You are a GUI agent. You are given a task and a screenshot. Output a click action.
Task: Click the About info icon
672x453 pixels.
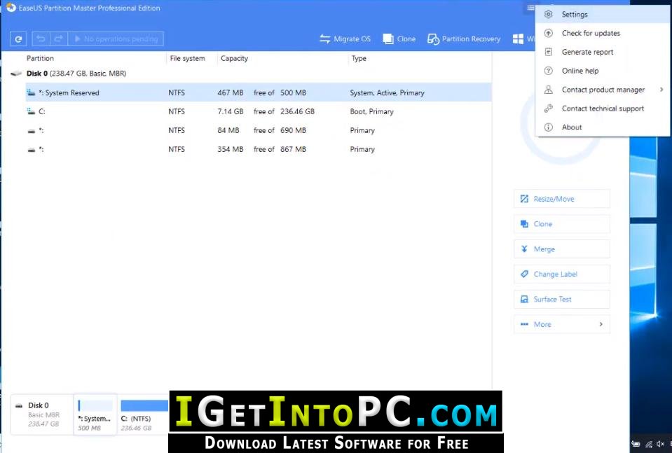(x=548, y=127)
